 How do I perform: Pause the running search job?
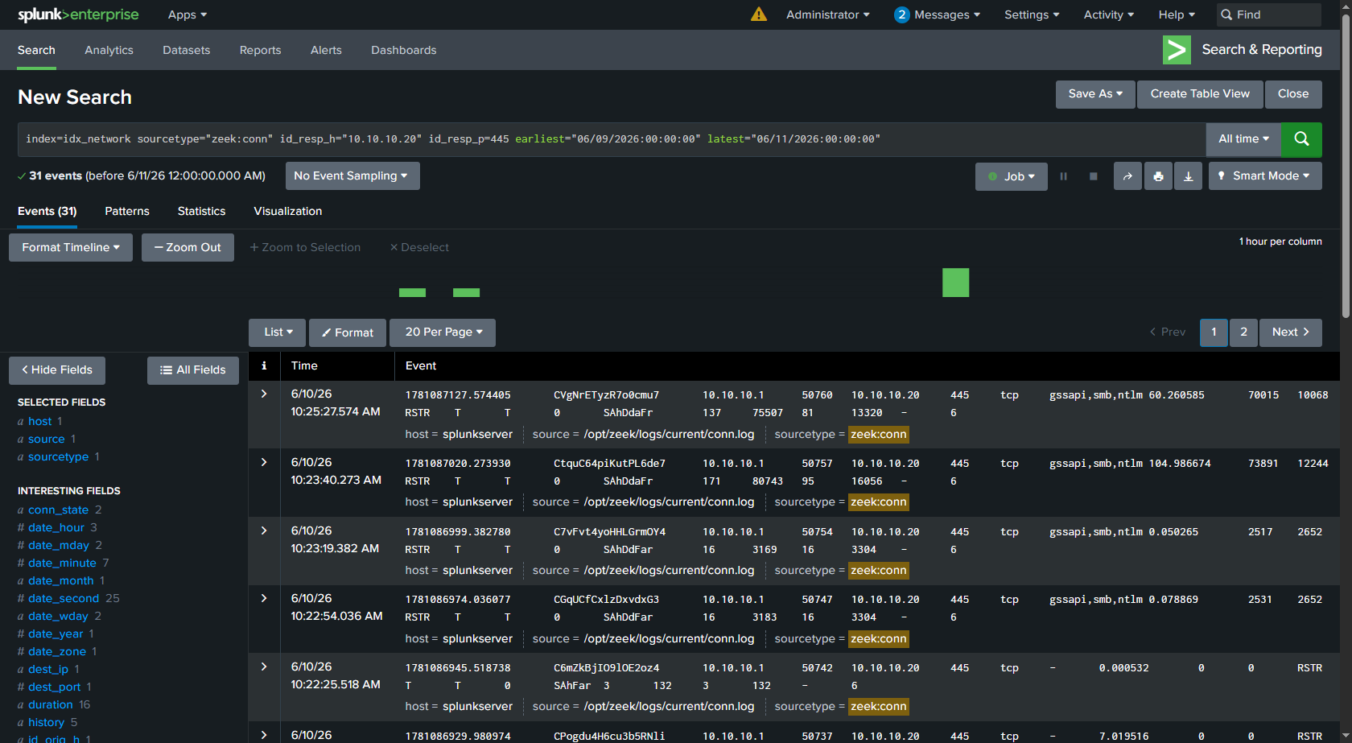point(1063,176)
